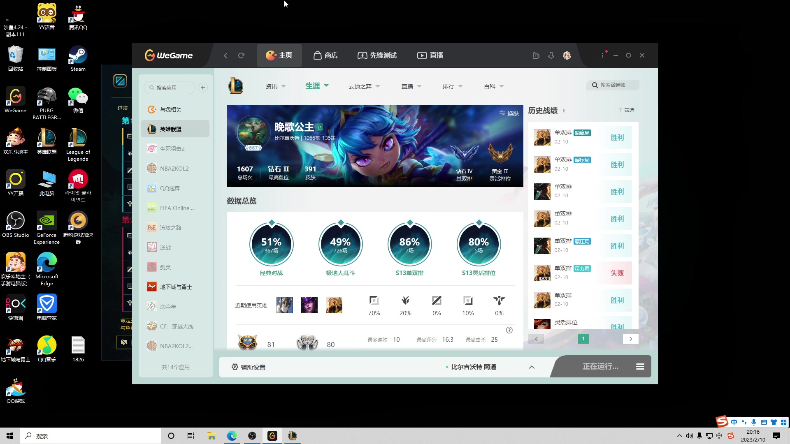Open the 先锋测试 tab
This screenshot has width=790, height=444.
click(x=377, y=55)
